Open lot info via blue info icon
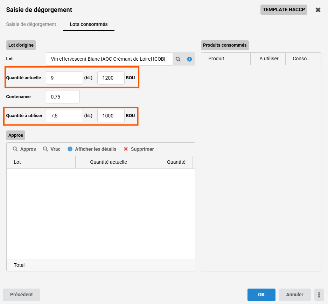Image resolution: width=328 pixels, height=304 pixels. pyautogui.click(x=189, y=59)
